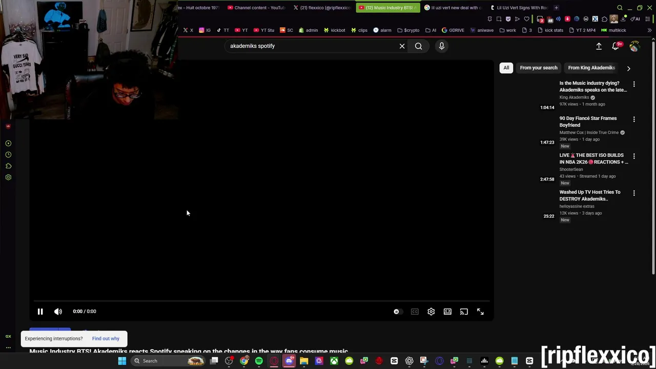Pause the YouTube video
The image size is (656, 369).
(x=40, y=311)
